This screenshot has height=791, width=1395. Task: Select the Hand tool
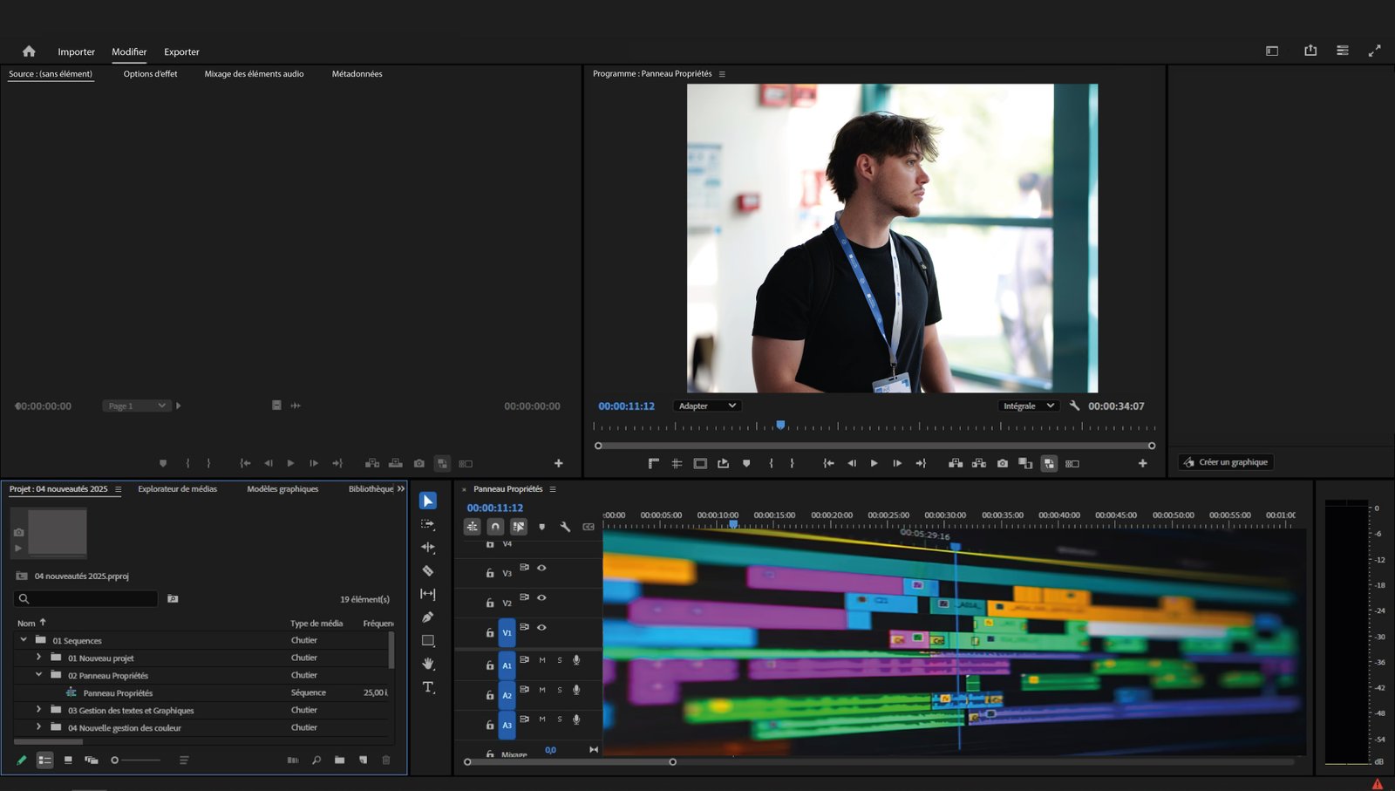(427, 664)
